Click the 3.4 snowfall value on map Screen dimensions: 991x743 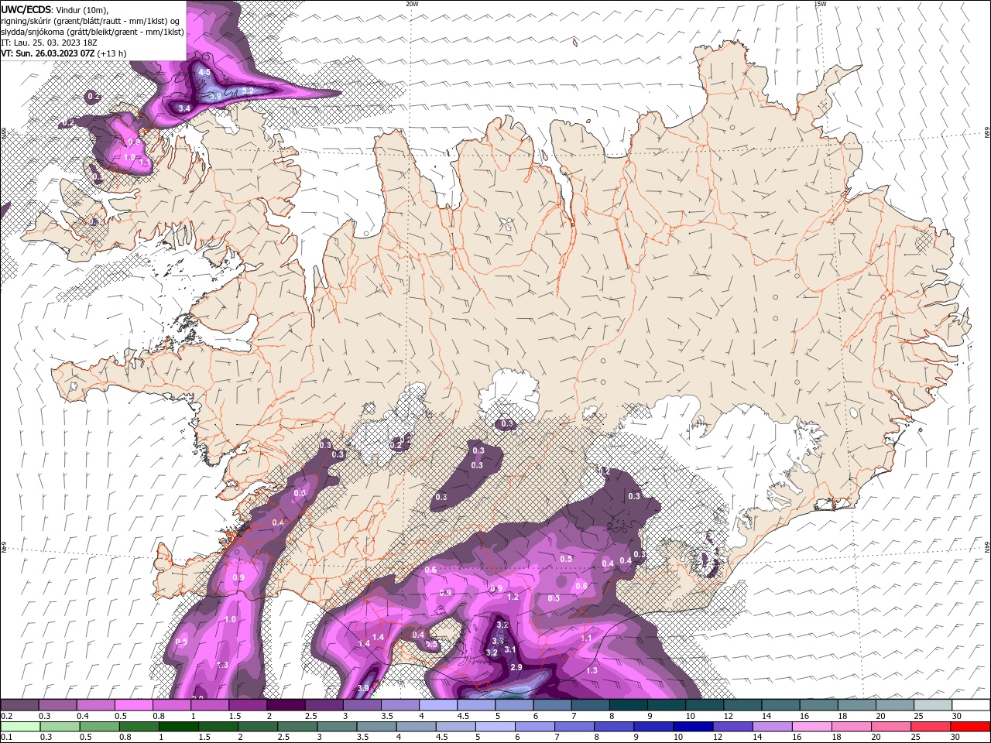point(184,109)
